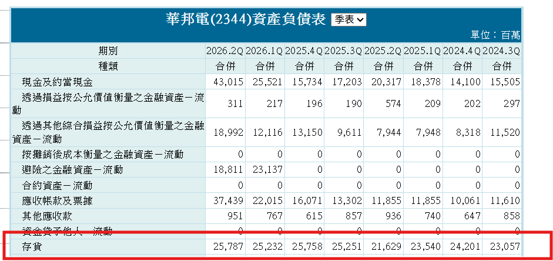This screenshot has width=553, height=261.
Task: Select the 透過損益按公允價值衡量之金融資產－流動 row label
Action: pos(108,103)
